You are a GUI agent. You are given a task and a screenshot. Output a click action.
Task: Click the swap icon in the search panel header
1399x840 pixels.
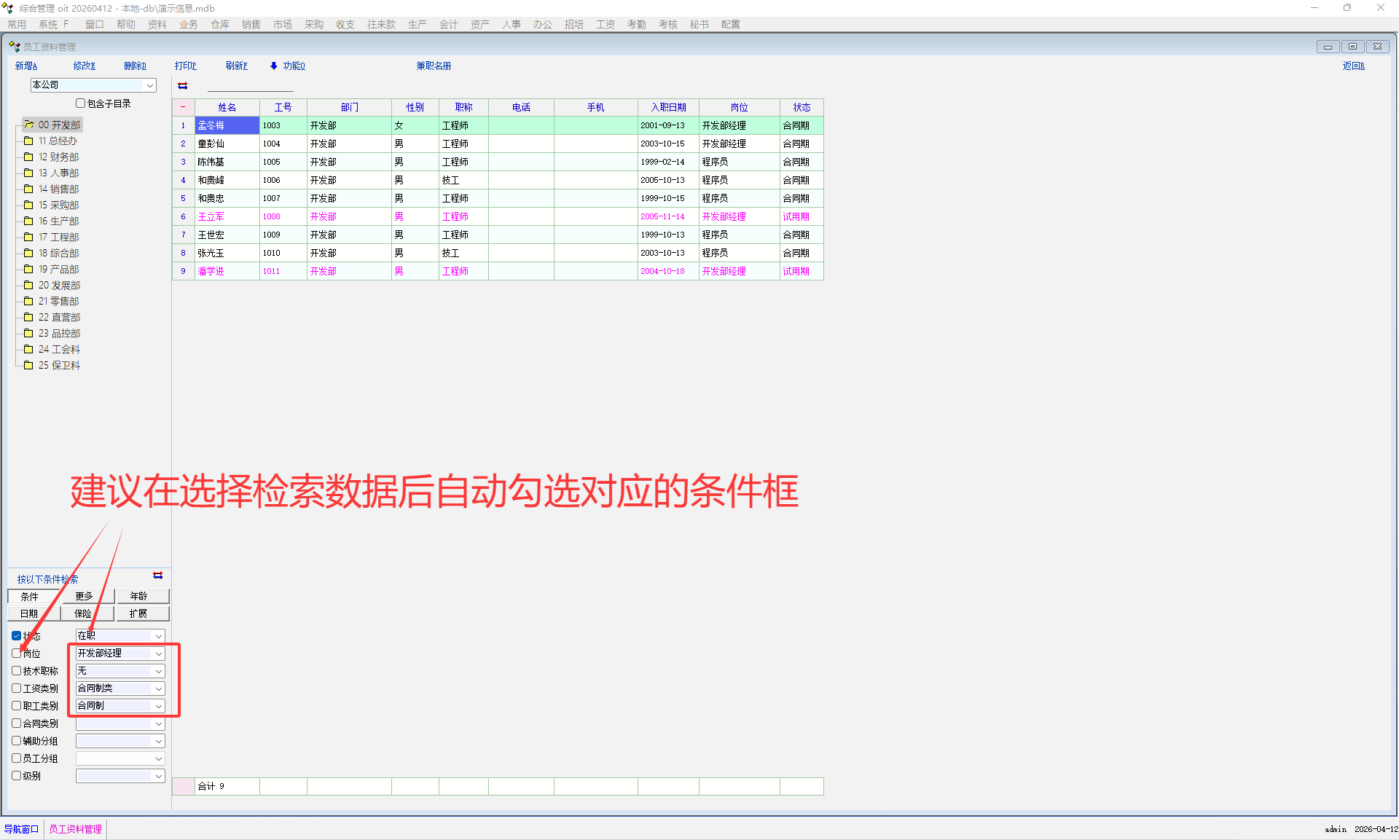(157, 576)
